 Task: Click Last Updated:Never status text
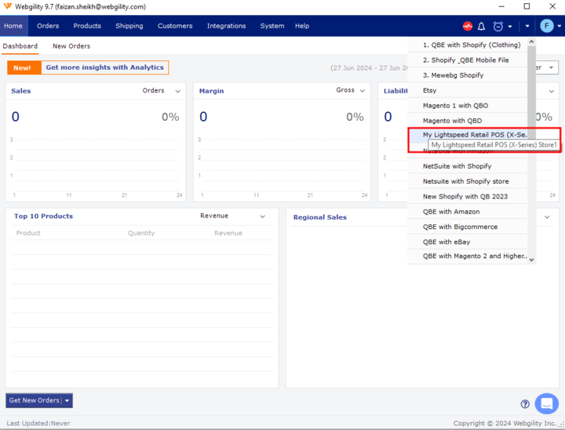[38, 423]
